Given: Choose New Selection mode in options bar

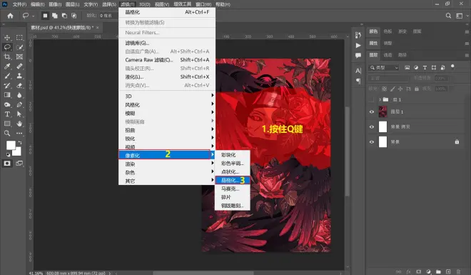Looking at the screenshot, I should click(45, 16).
